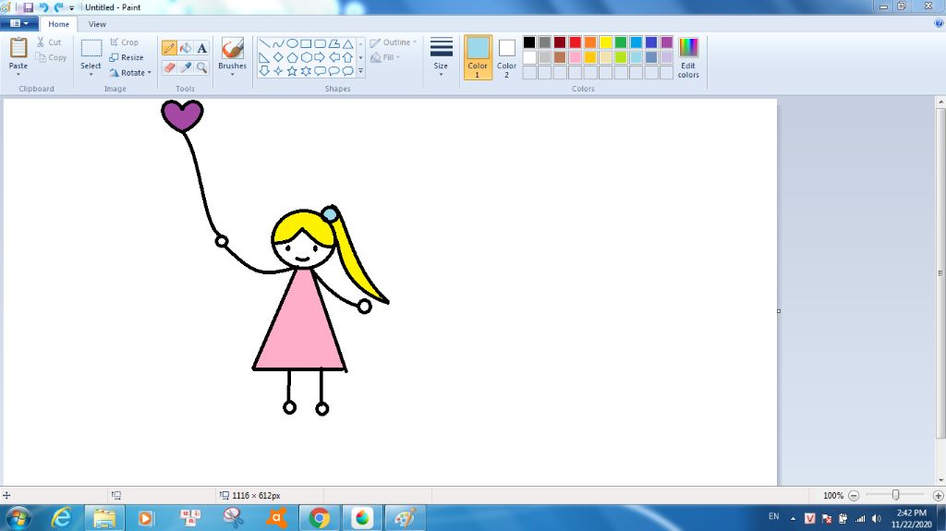
Task: Choose the Triangle shape
Action: click(348, 43)
